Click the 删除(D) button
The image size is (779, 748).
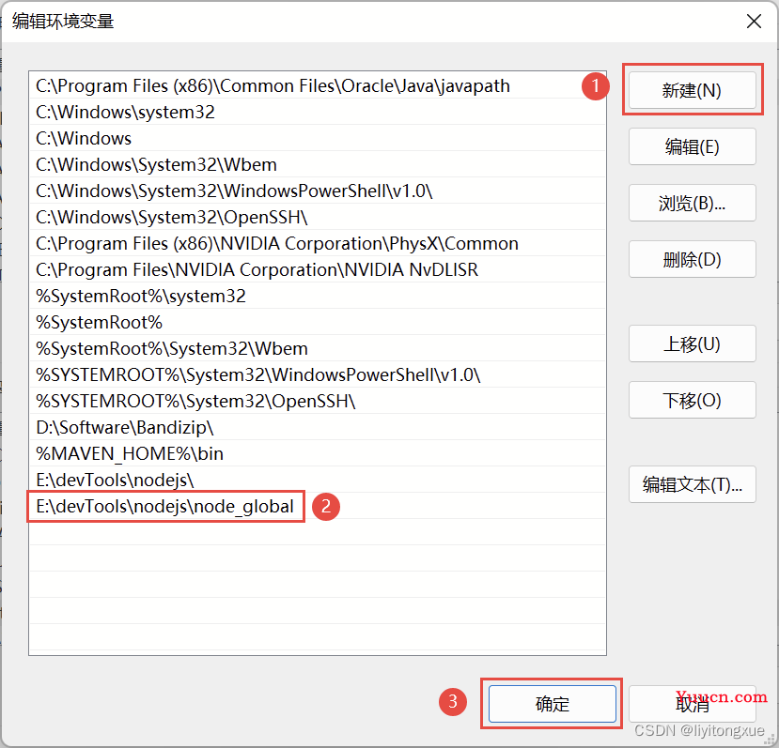point(692,259)
